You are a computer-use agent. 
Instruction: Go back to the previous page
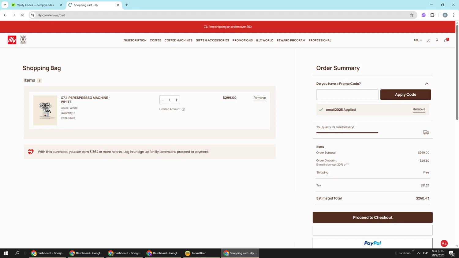pyautogui.click(x=5, y=15)
